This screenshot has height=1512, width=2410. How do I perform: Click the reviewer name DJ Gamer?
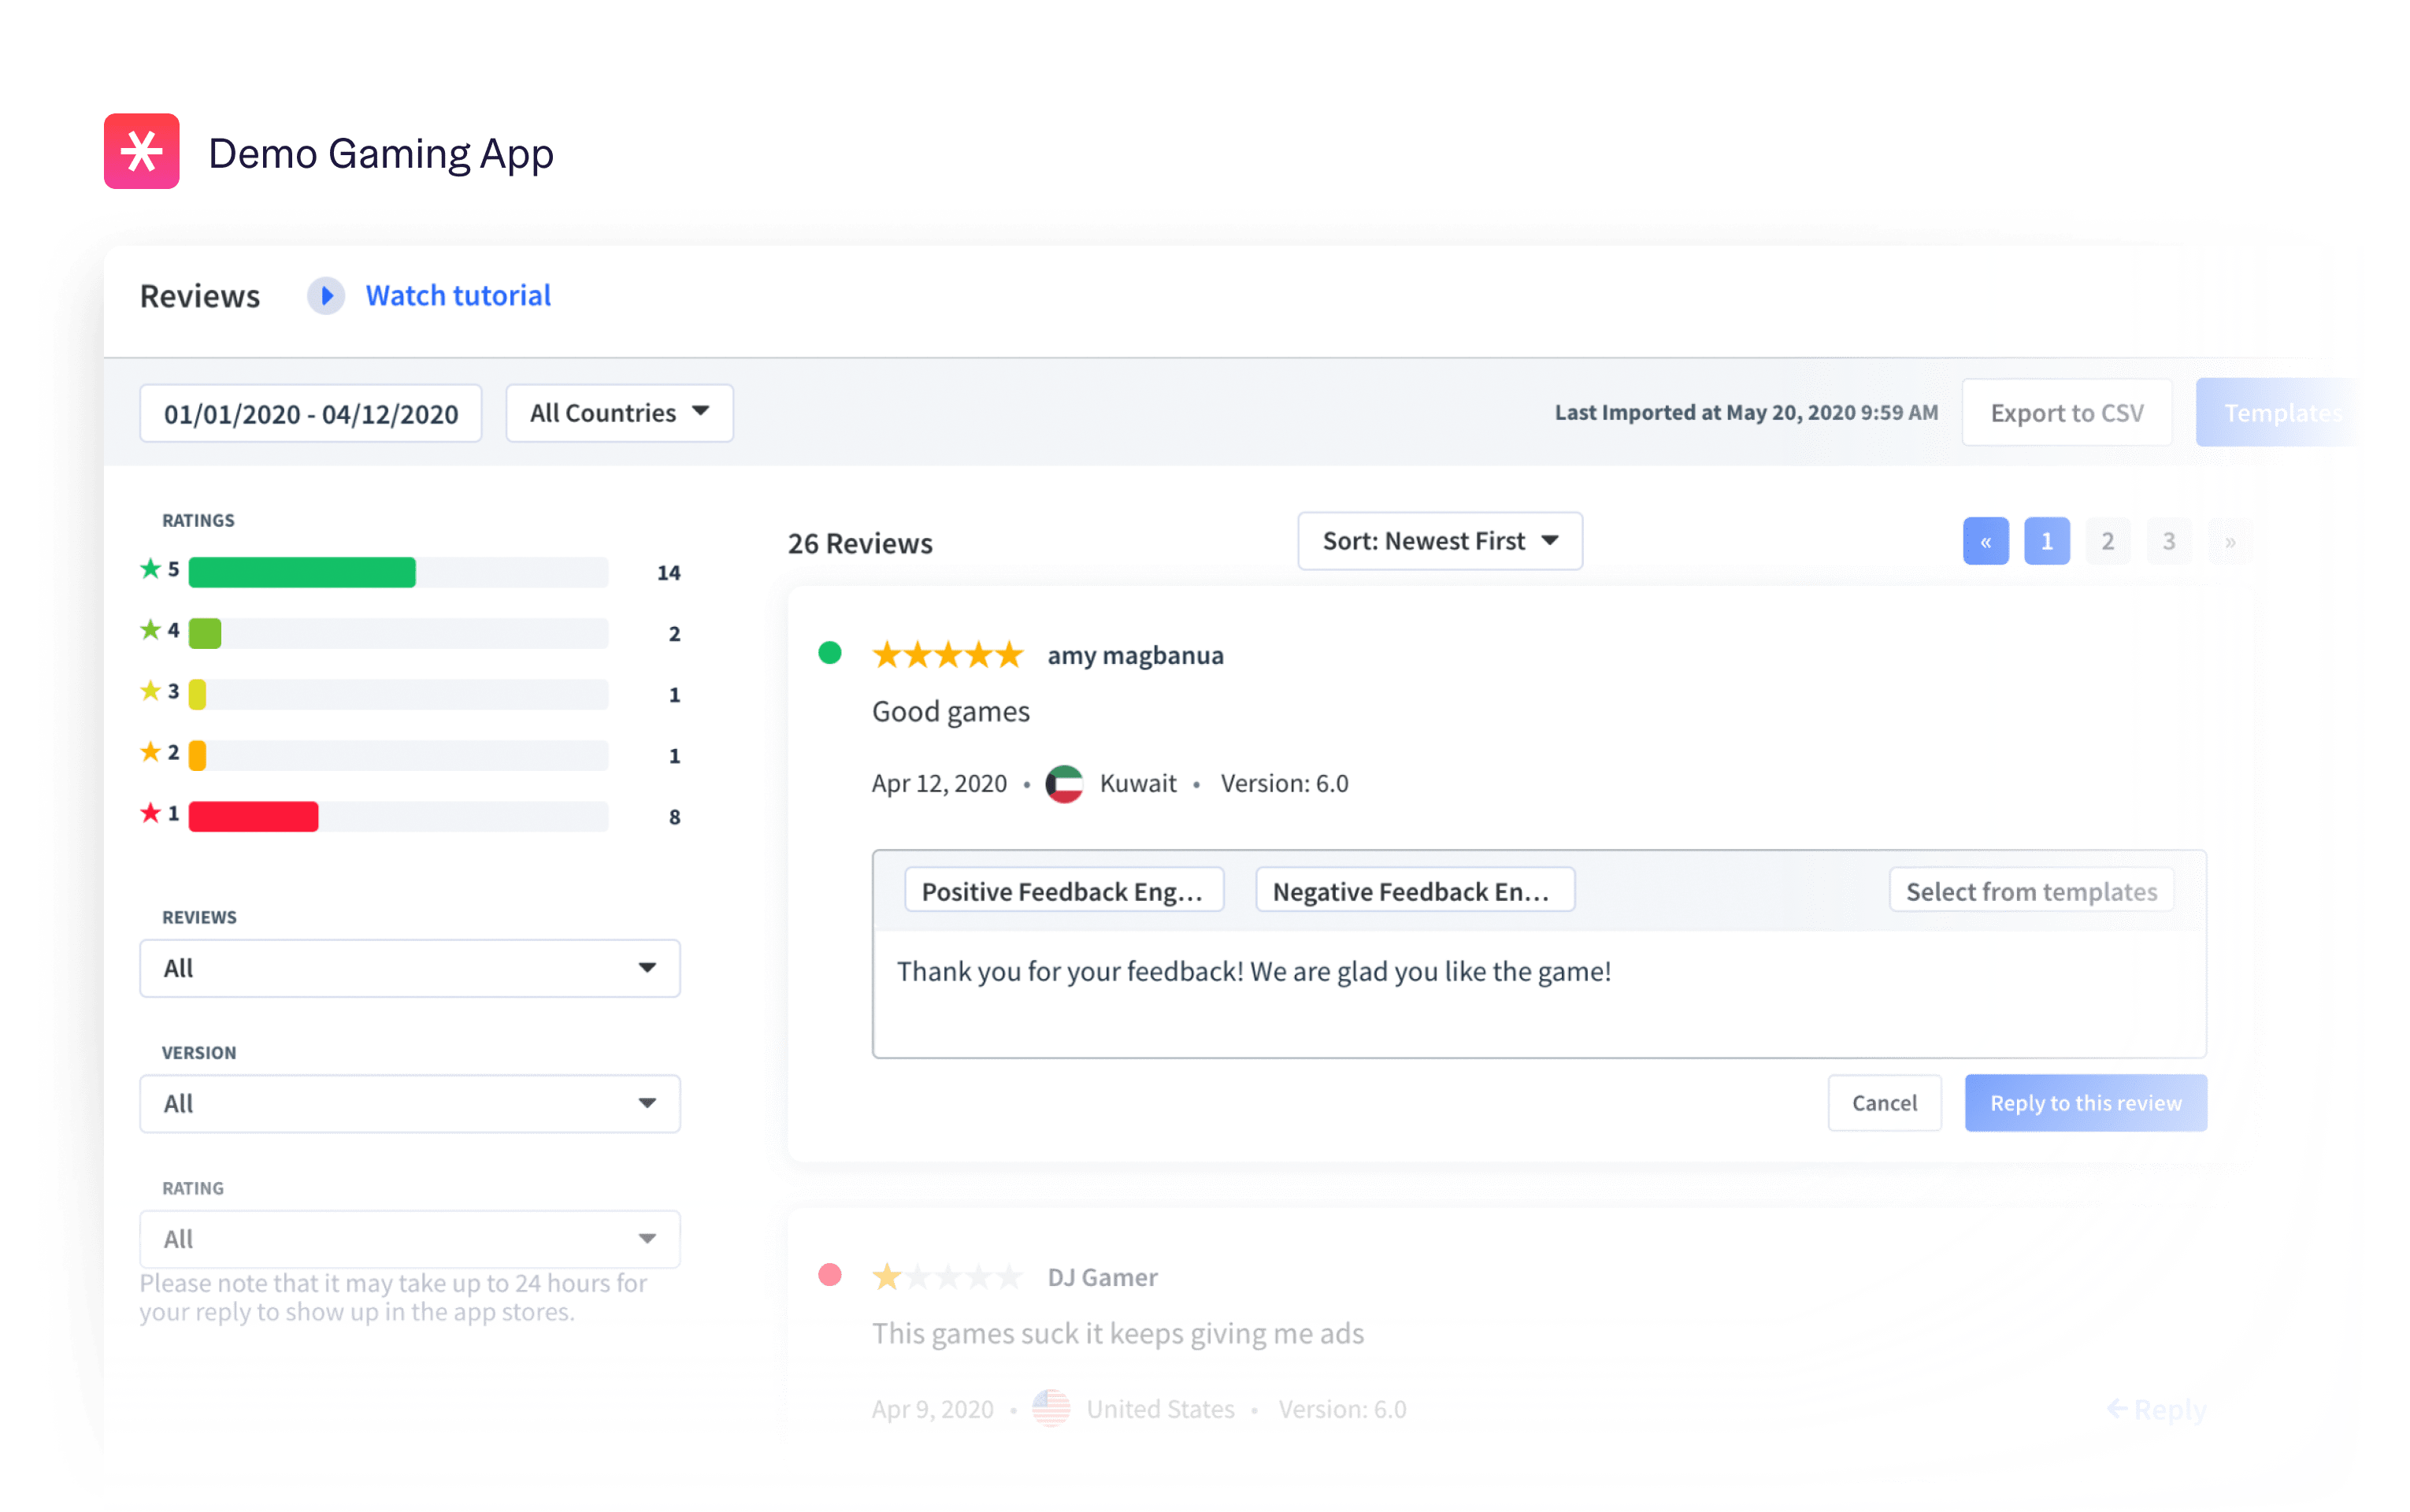point(1102,1277)
